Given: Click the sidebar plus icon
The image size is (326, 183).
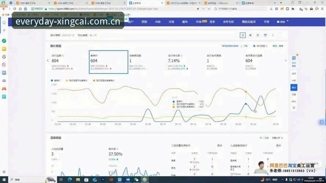Looking at the screenshot, I should click(4, 30).
